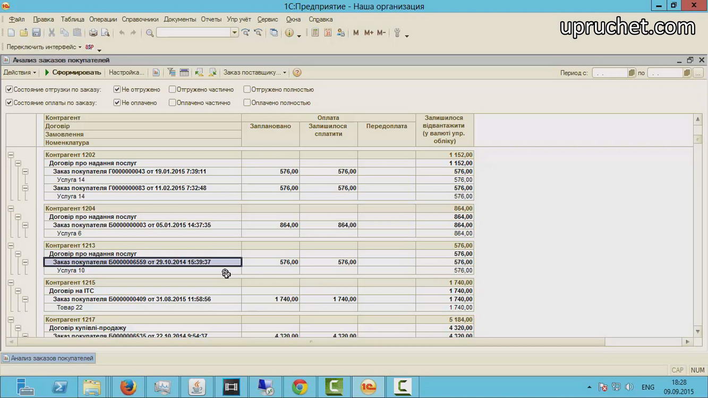Check the 'Оплачено частично' checkbox
708x398 pixels.
pos(172,103)
